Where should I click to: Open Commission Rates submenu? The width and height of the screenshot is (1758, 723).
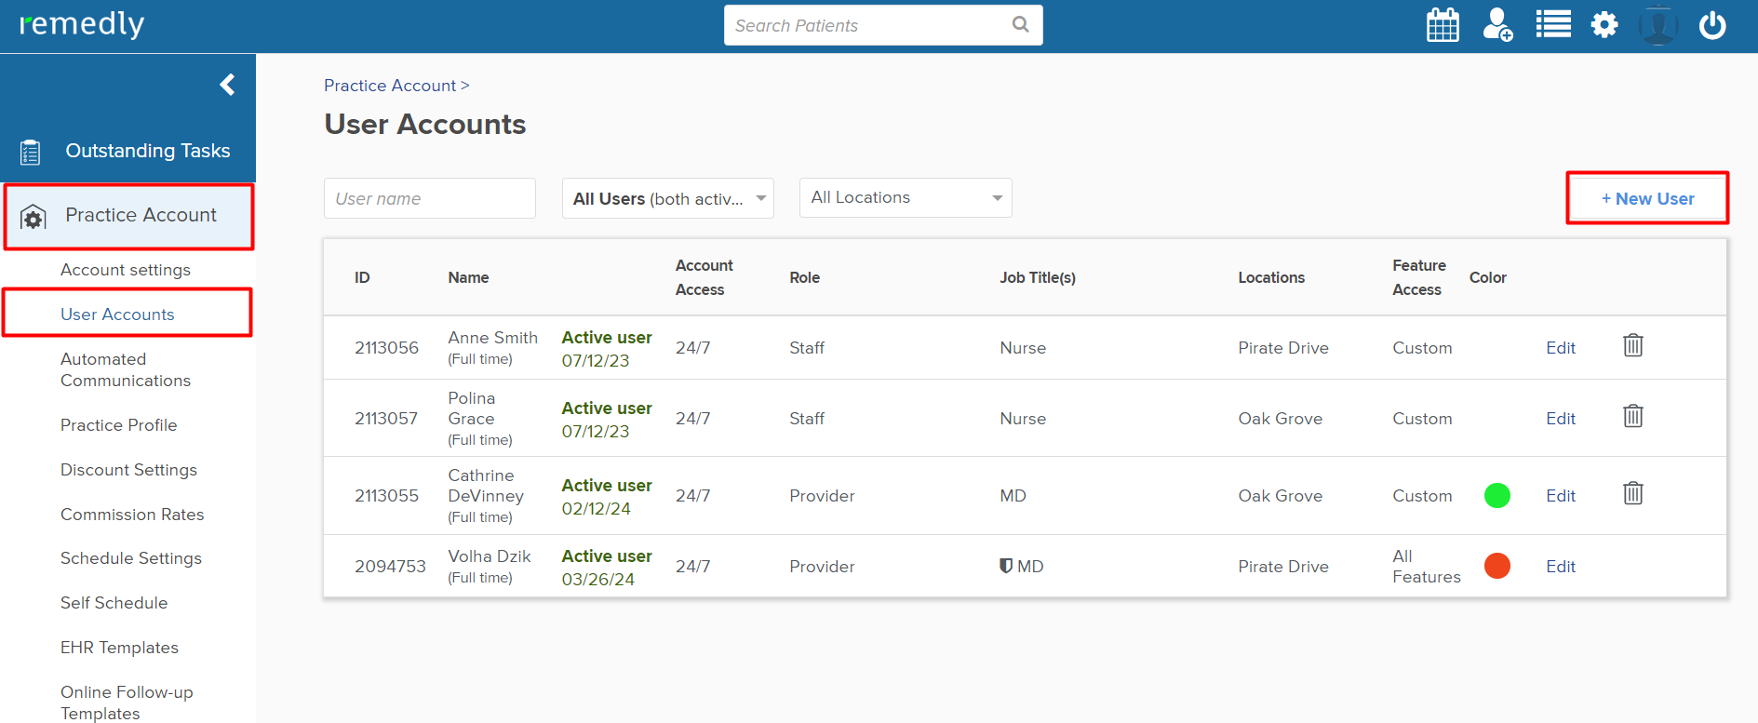[132, 515]
